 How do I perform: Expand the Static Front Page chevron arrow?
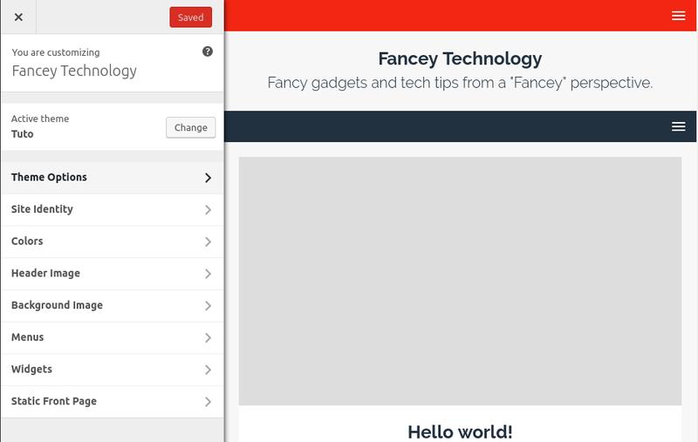point(208,402)
